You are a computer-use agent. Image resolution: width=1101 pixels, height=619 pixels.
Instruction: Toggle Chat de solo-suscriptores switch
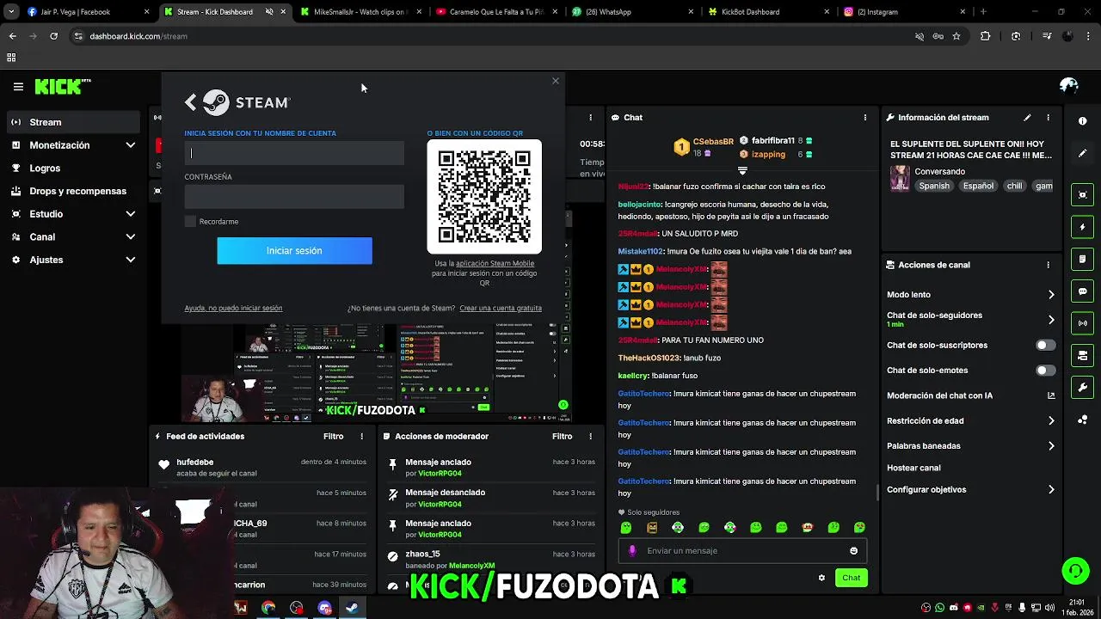point(1045,346)
